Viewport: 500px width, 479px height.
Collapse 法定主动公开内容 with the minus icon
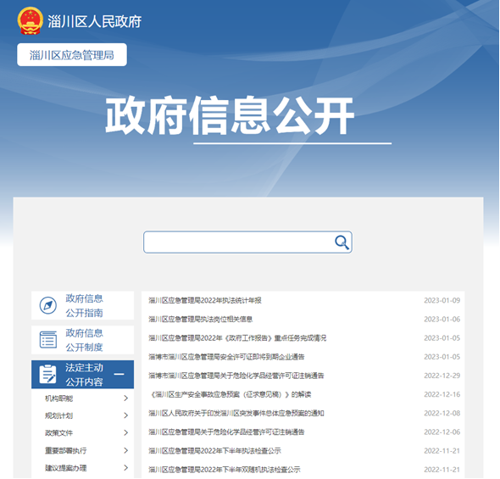[x=119, y=374]
